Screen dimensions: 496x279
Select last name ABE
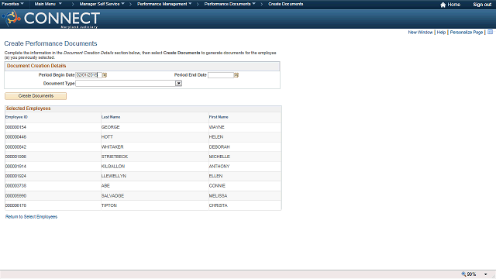(105, 186)
